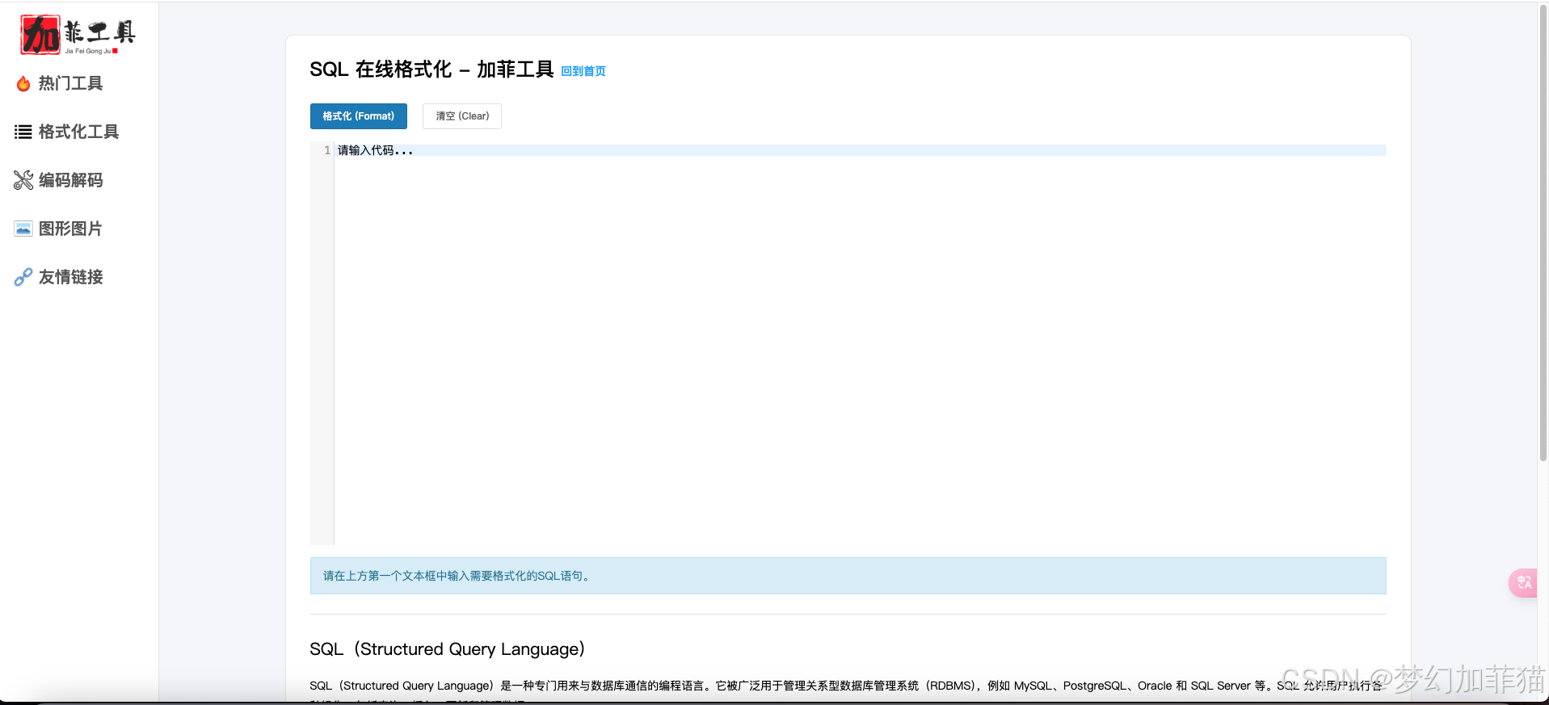Click the 加菲工具 logo image
The height and width of the screenshot is (705, 1549).
tap(78, 35)
